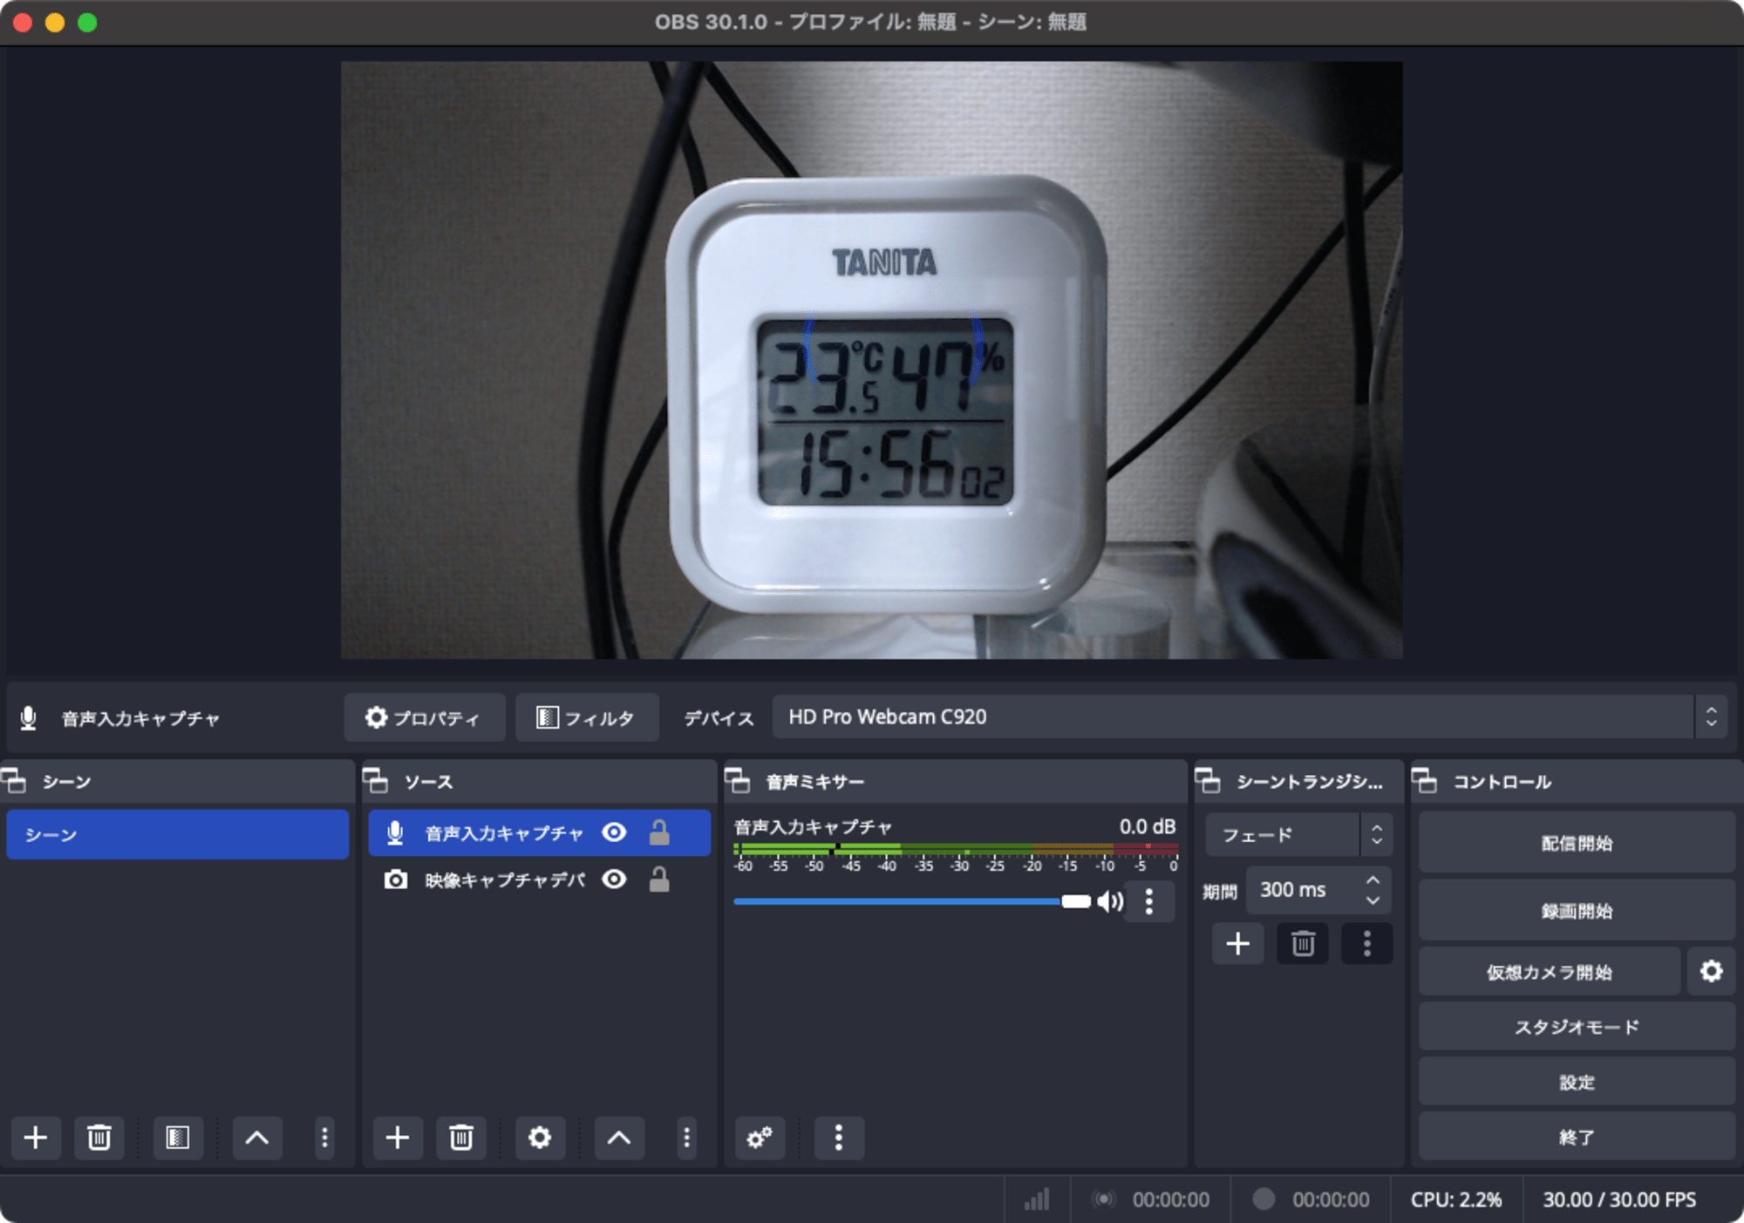Click the プロパティ button
Viewport: 1744px width, 1223px height.
[425, 717]
